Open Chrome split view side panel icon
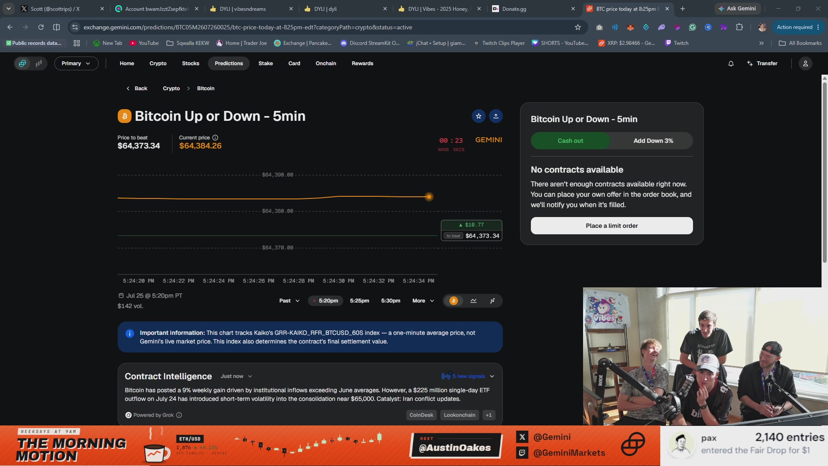The width and height of the screenshot is (828, 466). pos(56,27)
